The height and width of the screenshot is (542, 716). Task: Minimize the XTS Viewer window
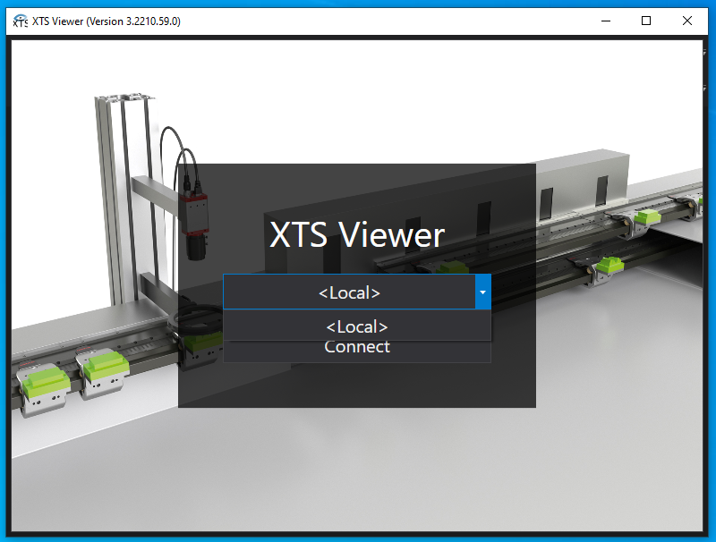(606, 21)
